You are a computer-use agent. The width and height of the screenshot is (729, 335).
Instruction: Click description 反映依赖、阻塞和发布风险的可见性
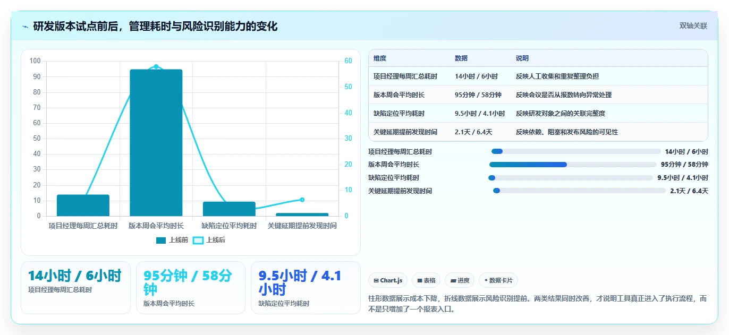tap(567, 132)
